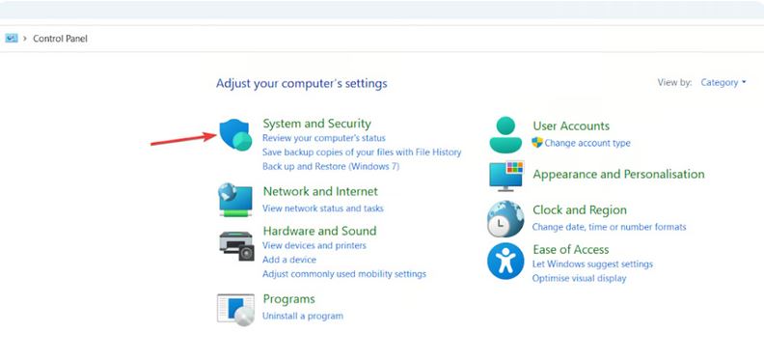Image resolution: width=764 pixels, height=361 pixels.
Task: Open the Hardware and Sound heading
Action: pyautogui.click(x=319, y=231)
